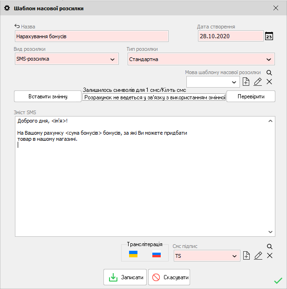Click the search icon above the SMS signature field
287x289 pixels.
pos(269,247)
